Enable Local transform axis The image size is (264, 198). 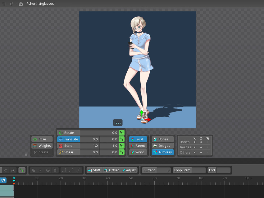click(x=138, y=139)
